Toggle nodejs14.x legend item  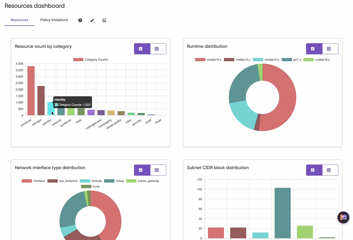(237, 60)
